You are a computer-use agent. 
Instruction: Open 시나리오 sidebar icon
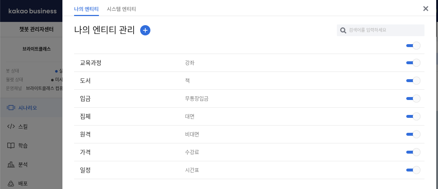coord(11,108)
